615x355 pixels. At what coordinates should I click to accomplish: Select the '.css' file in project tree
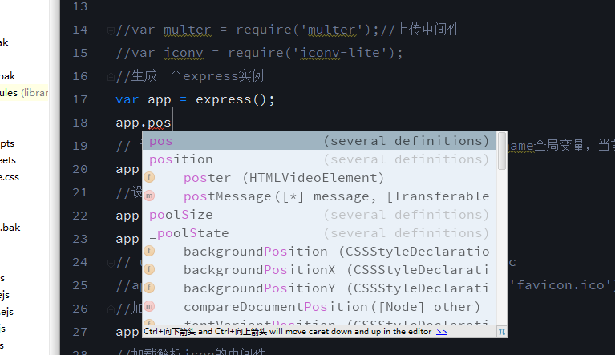coord(10,177)
